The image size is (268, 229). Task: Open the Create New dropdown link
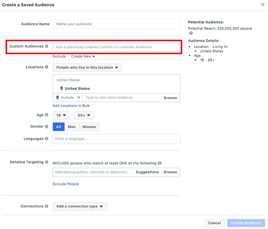(83, 56)
